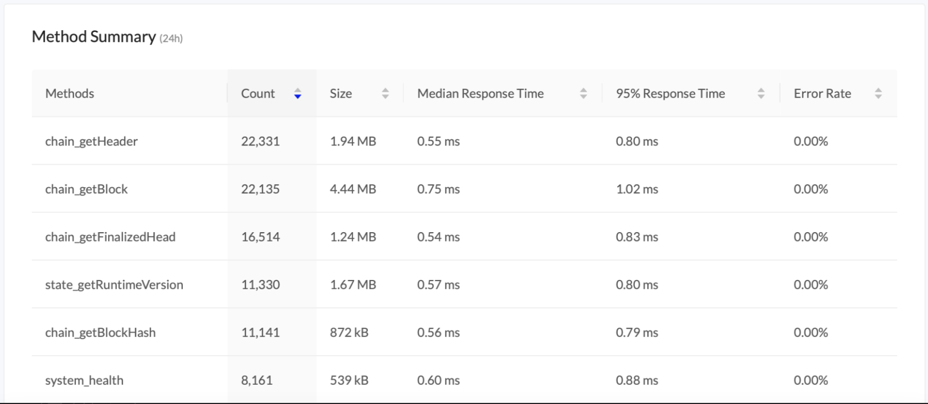This screenshot has height=404, width=928.
Task: Click the Size column sort arrows
Action: coord(385,94)
